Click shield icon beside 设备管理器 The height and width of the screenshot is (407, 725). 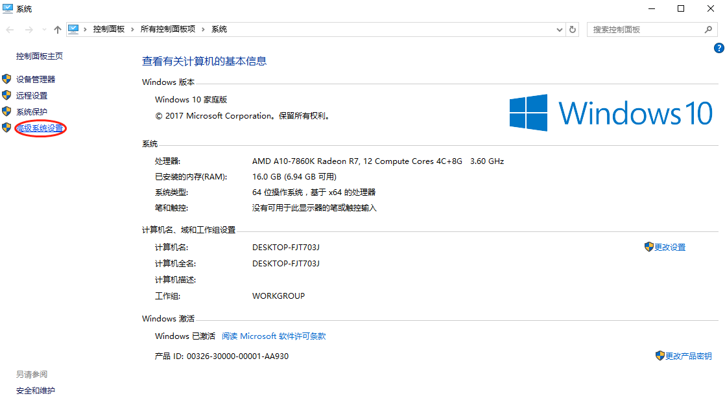click(6, 79)
